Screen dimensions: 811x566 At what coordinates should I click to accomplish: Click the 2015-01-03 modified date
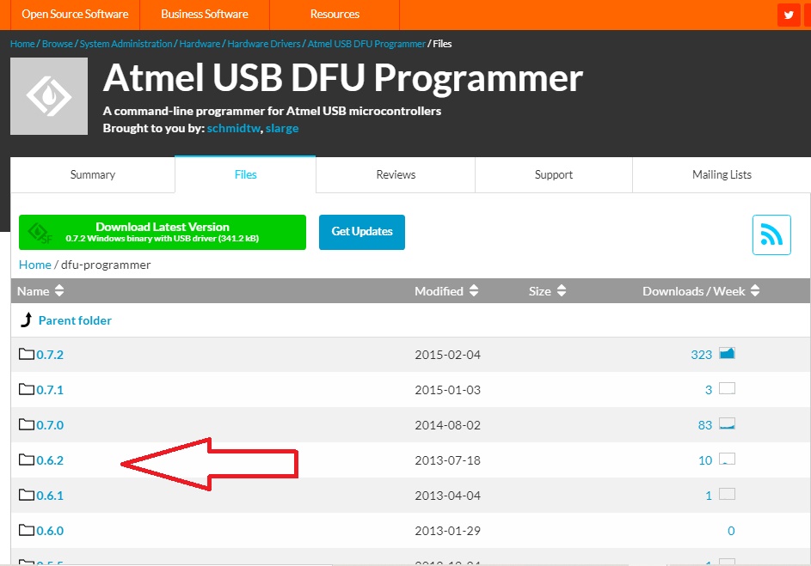click(x=447, y=390)
